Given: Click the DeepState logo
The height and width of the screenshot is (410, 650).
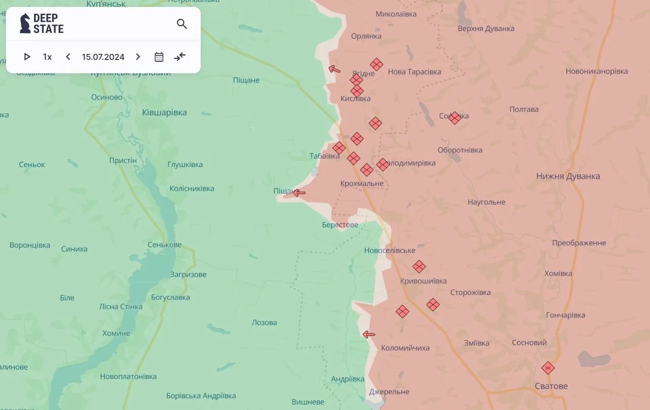Looking at the screenshot, I should pyautogui.click(x=42, y=23).
